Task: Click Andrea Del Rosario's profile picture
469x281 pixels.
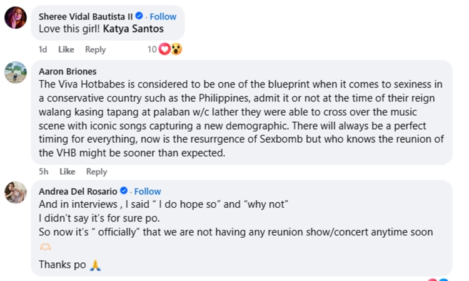Action: 15,192
